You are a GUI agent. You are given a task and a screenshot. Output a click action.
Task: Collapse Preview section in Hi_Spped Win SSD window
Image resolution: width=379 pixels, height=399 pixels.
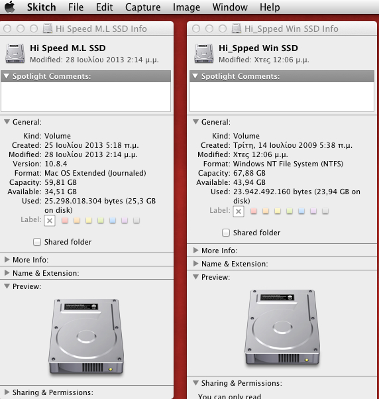[195, 277]
